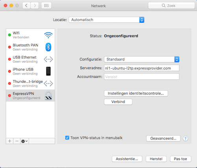Click the USB Ethernet arrows icon
The width and height of the screenshot is (197, 168).
[48, 59]
